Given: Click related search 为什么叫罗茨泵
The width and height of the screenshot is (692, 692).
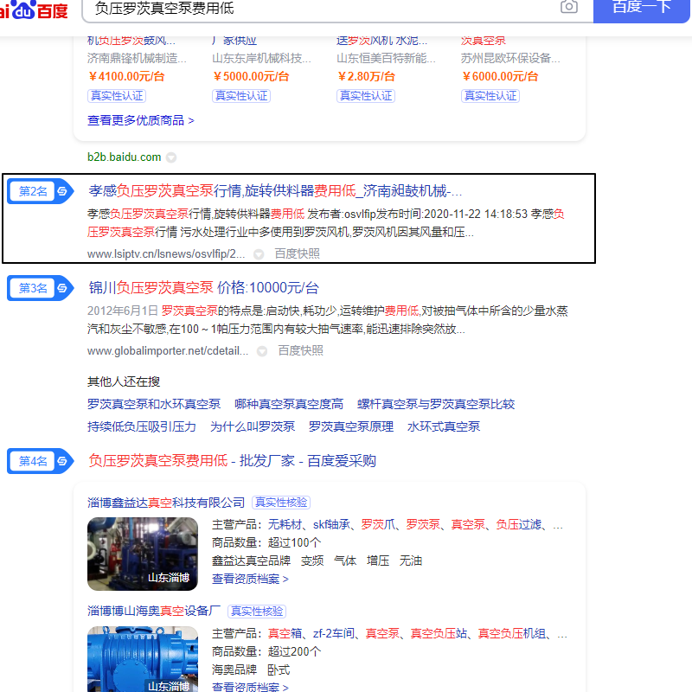Looking at the screenshot, I should (x=253, y=426).
